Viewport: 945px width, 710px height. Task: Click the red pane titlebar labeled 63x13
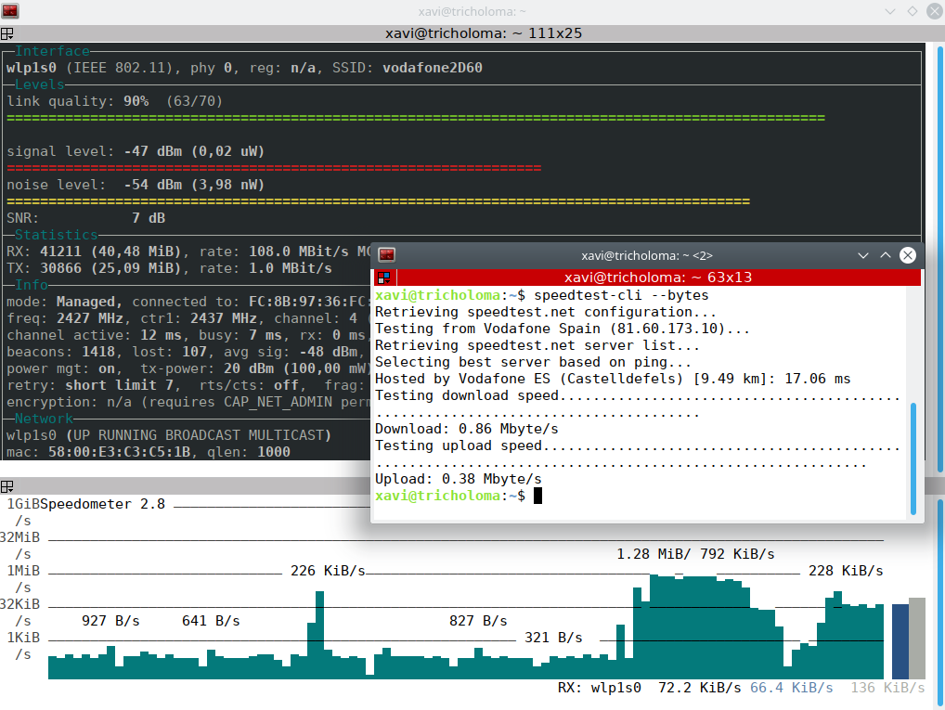pyautogui.click(x=650, y=278)
